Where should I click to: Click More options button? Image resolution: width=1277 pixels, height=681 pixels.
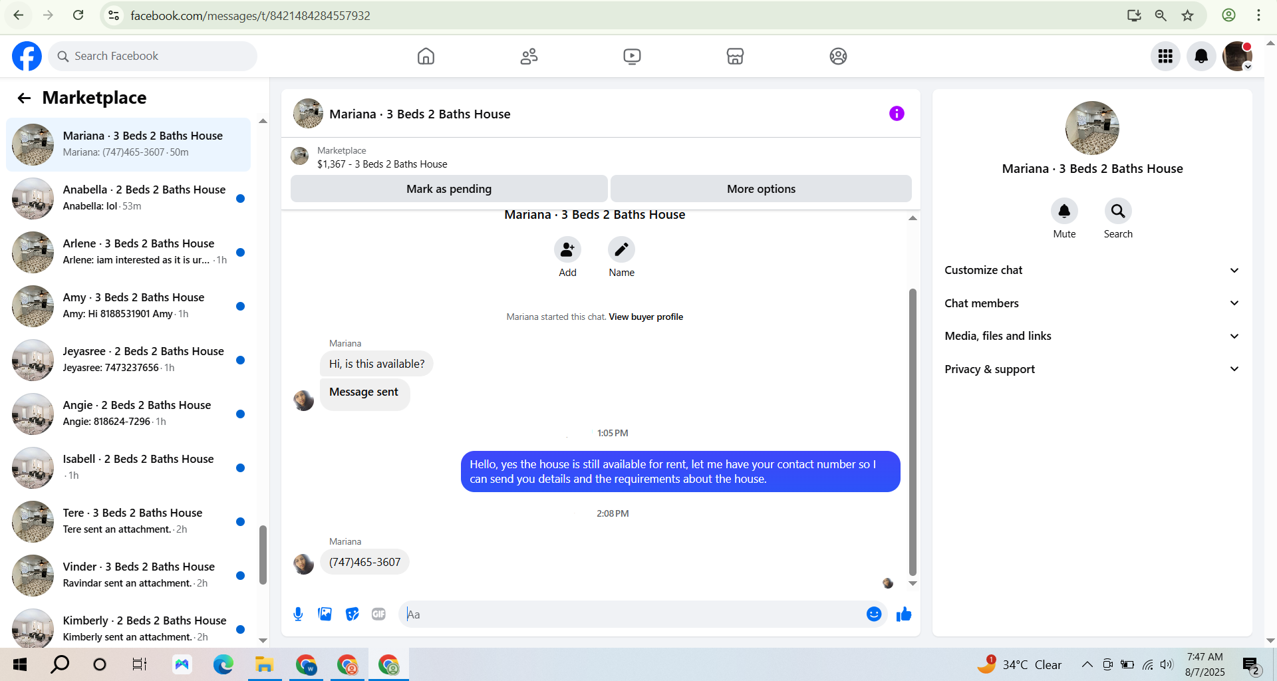761,189
